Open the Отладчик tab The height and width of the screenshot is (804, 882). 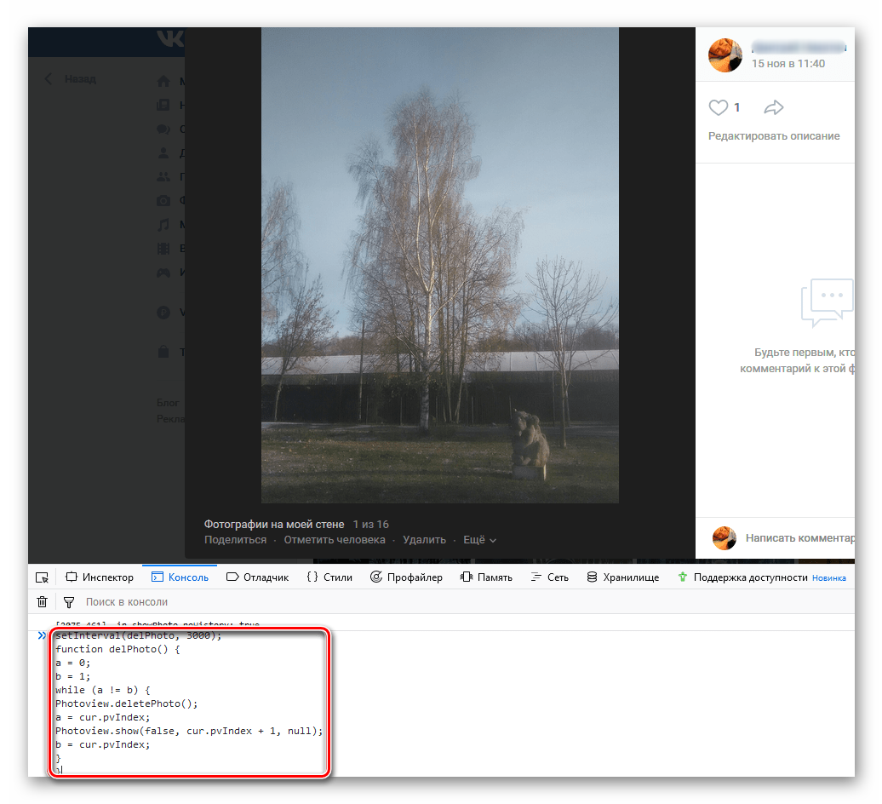pyautogui.click(x=257, y=577)
